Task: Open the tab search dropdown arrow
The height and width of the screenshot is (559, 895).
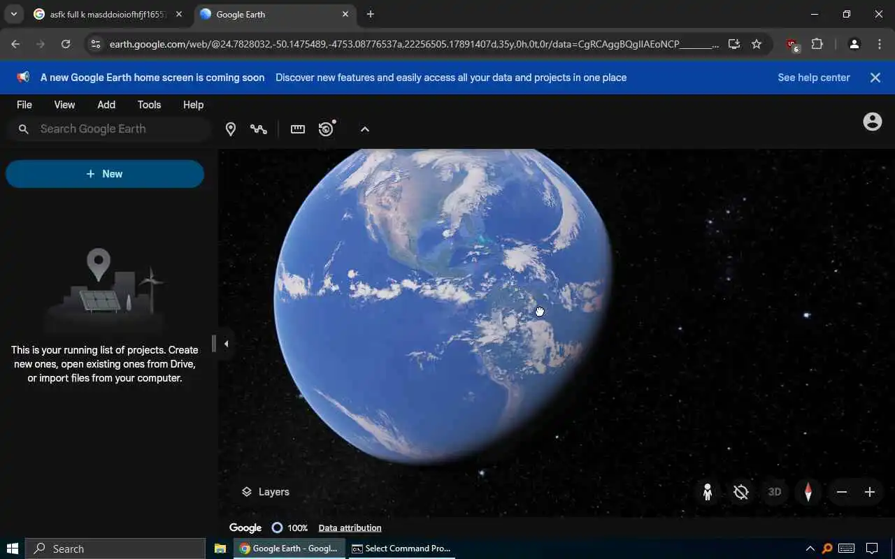Action: click(x=13, y=14)
